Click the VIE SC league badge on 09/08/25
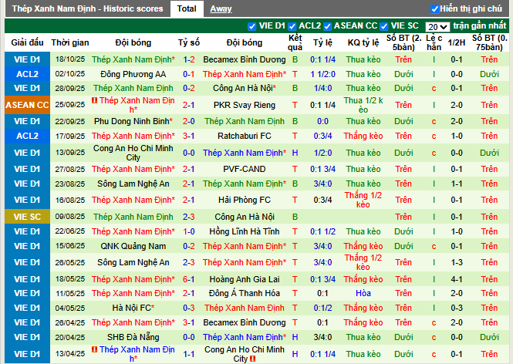513x364 pixels. (26, 217)
